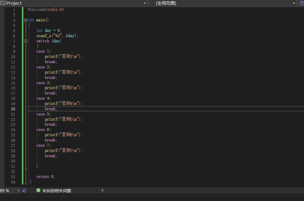Open the 89 % zoom level dropdown
This screenshot has width=304, height=201.
tap(18, 191)
